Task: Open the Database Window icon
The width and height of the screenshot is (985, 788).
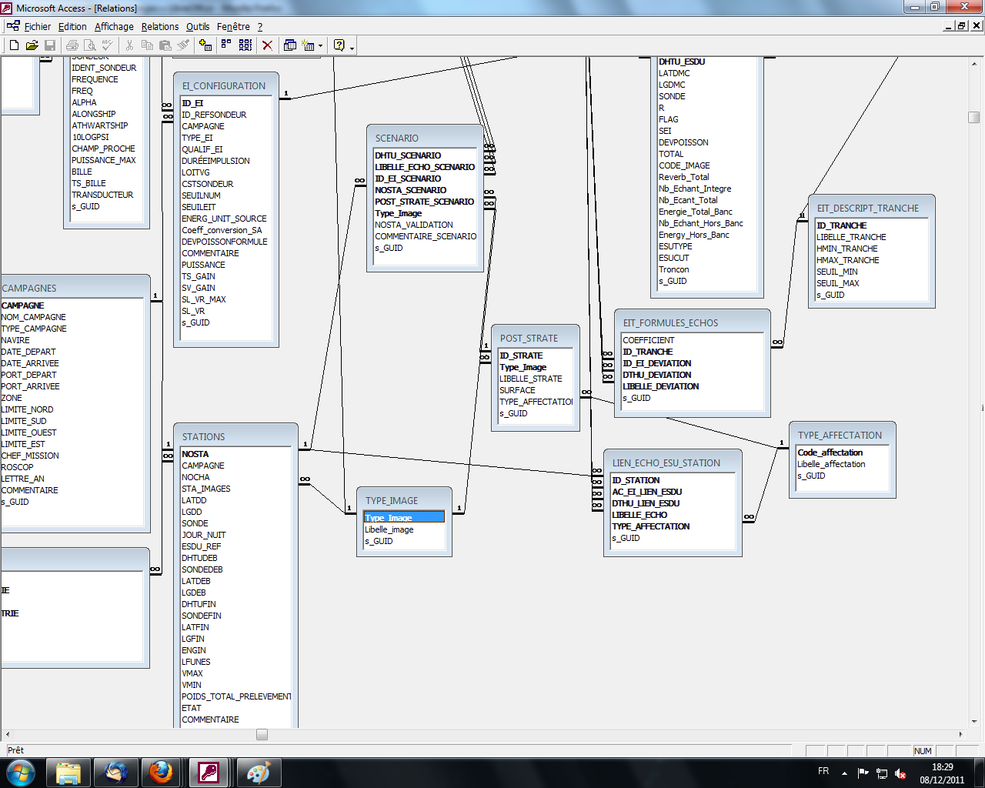Action: pos(290,45)
